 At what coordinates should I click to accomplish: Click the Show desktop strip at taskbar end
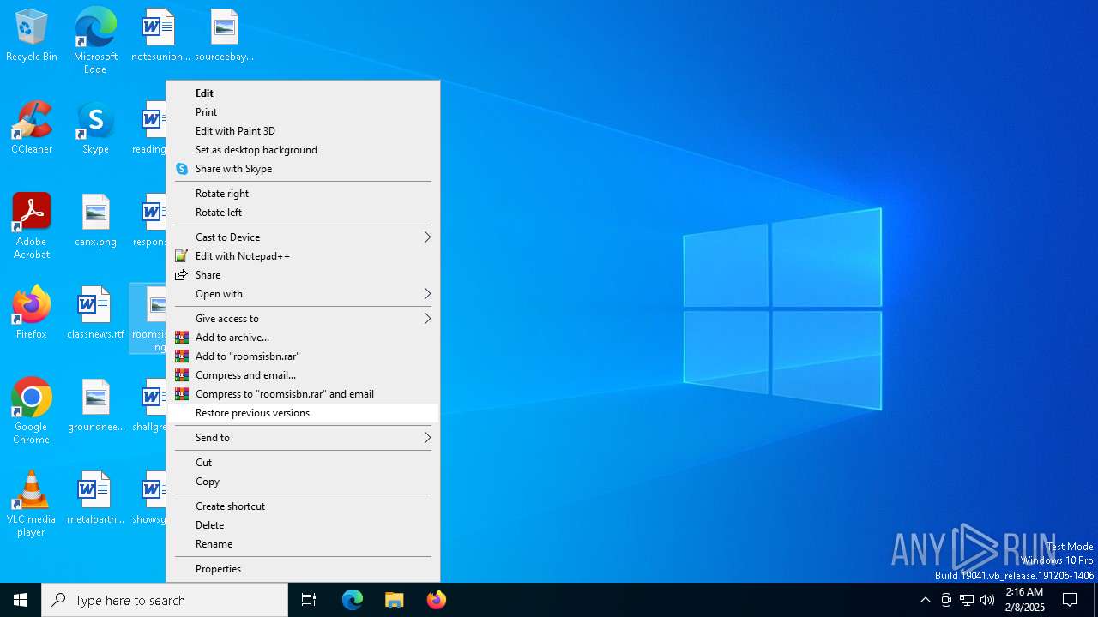[1095, 600]
